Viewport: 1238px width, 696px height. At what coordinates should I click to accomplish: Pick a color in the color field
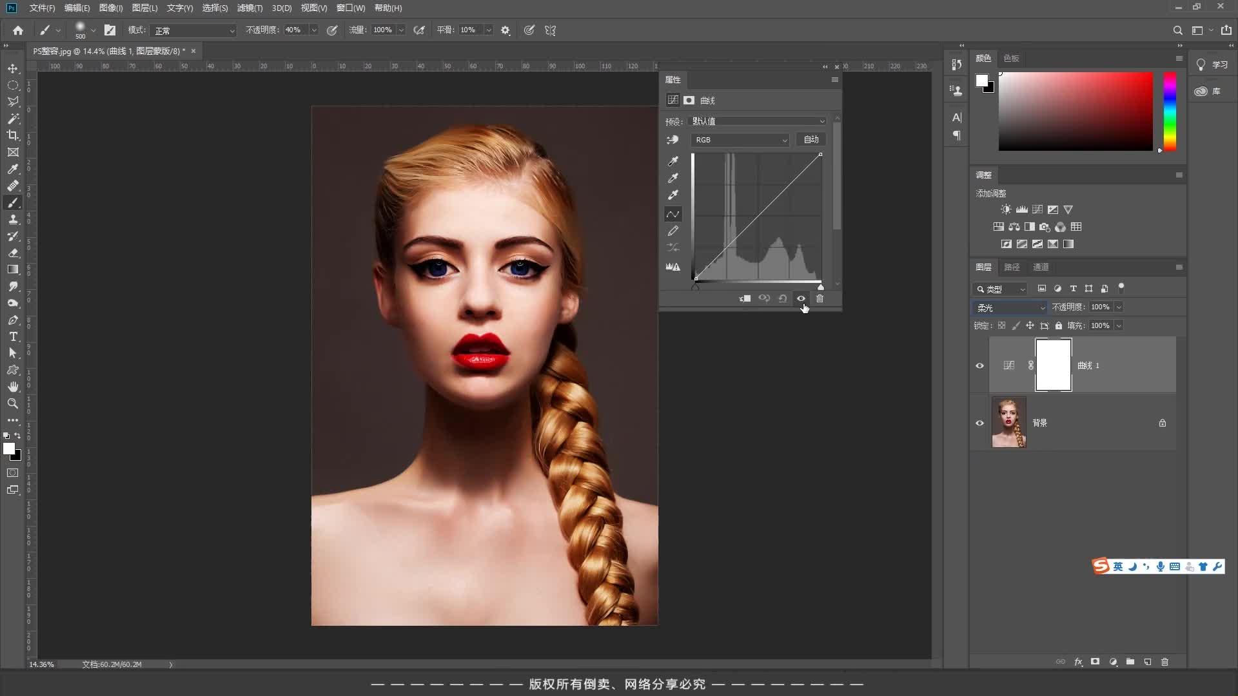(1076, 111)
